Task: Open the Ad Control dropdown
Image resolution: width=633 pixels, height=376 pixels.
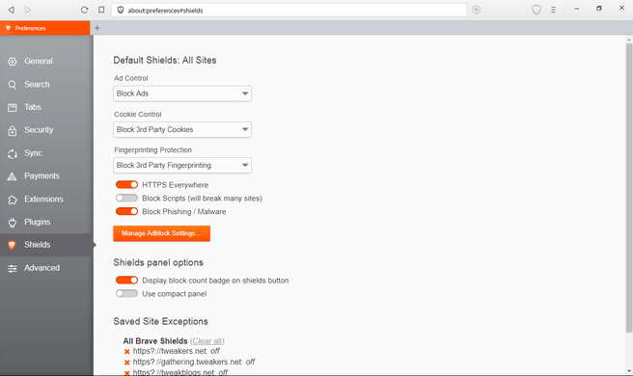Action: [x=182, y=94]
